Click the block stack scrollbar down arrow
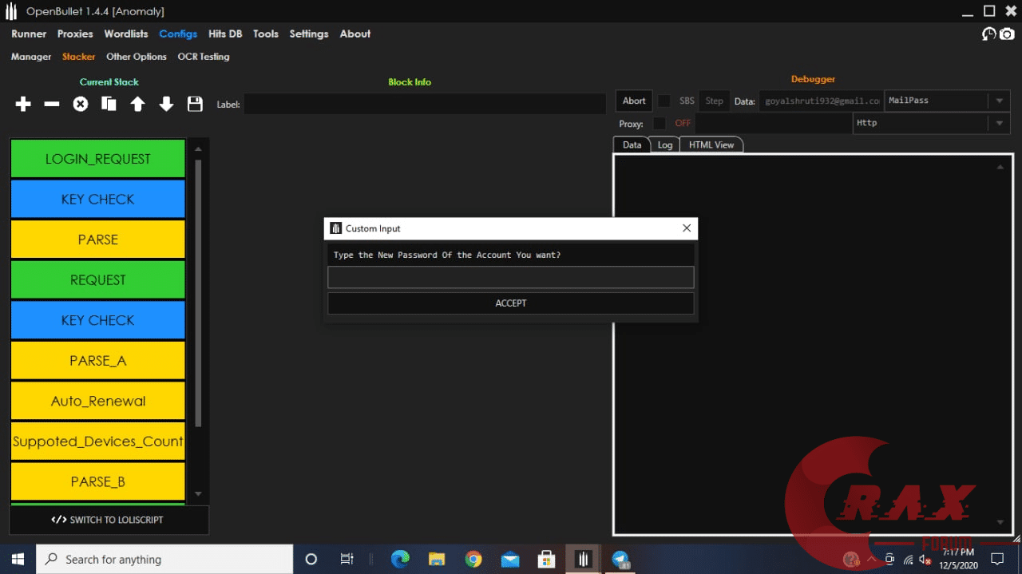Image resolution: width=1022 pixels, height=574 pixels. click(x=199, y=494)
